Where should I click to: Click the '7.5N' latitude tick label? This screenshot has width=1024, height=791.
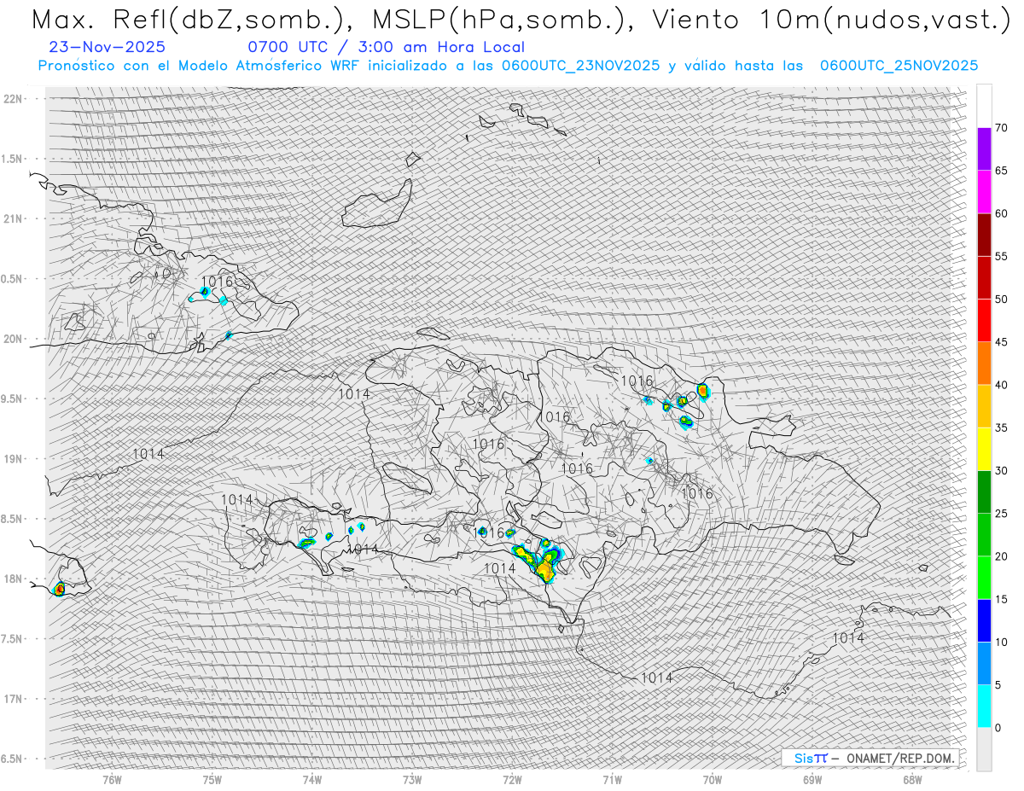click(x=13, y=639)
